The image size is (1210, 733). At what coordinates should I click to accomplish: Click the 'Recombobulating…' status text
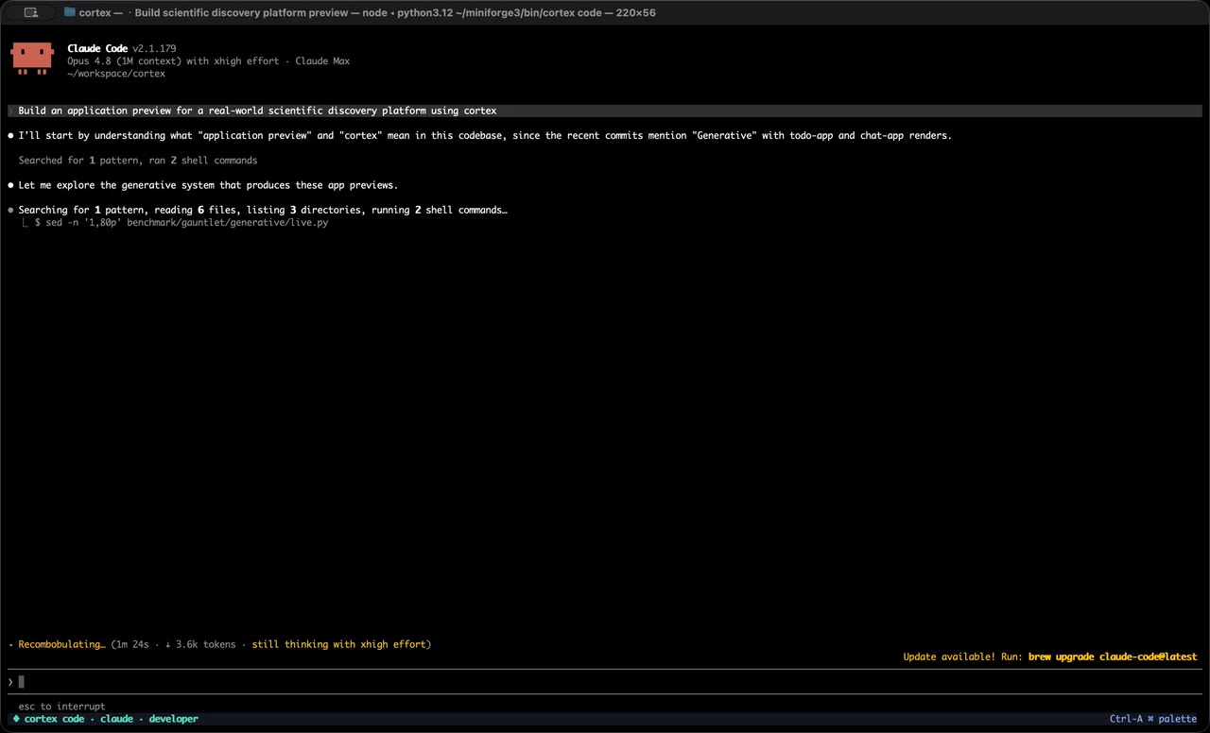(x=61, y=644)
